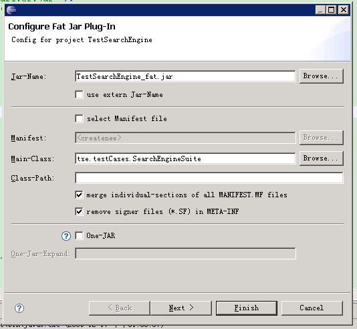Viewport: 357px width, 329px height.
Task: Click the Eclipse icon in title bar
Action: [x=11, y=10]
